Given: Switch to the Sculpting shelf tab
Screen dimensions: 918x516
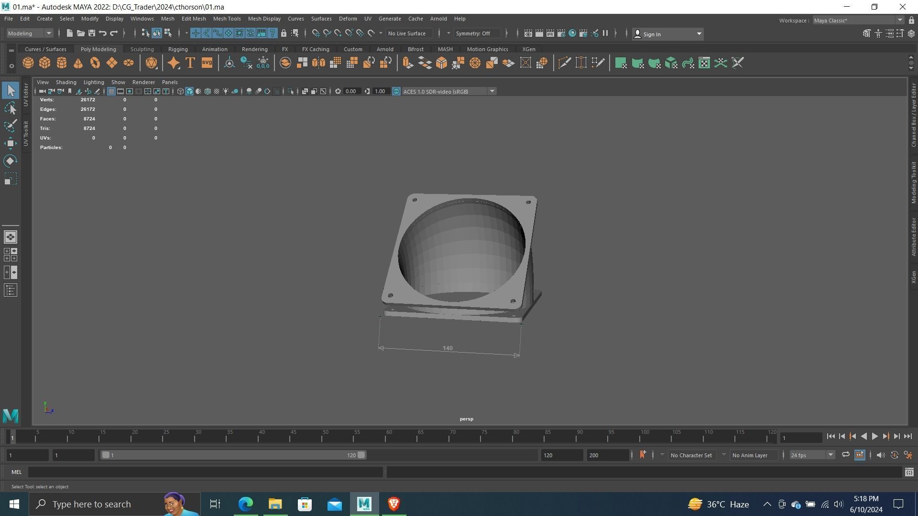Looking at the screenshot, I should point(142,49).
